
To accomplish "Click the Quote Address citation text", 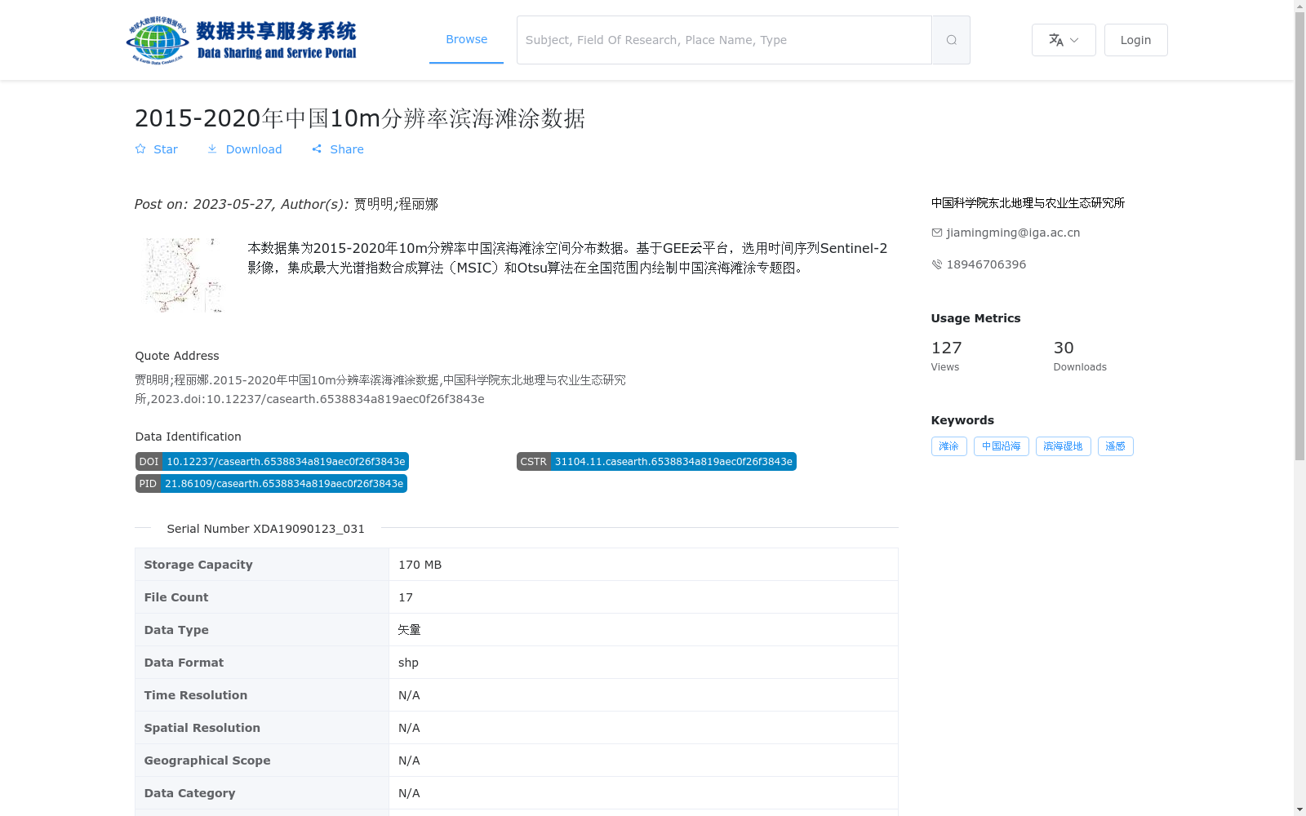I will [x=380, y=389].
